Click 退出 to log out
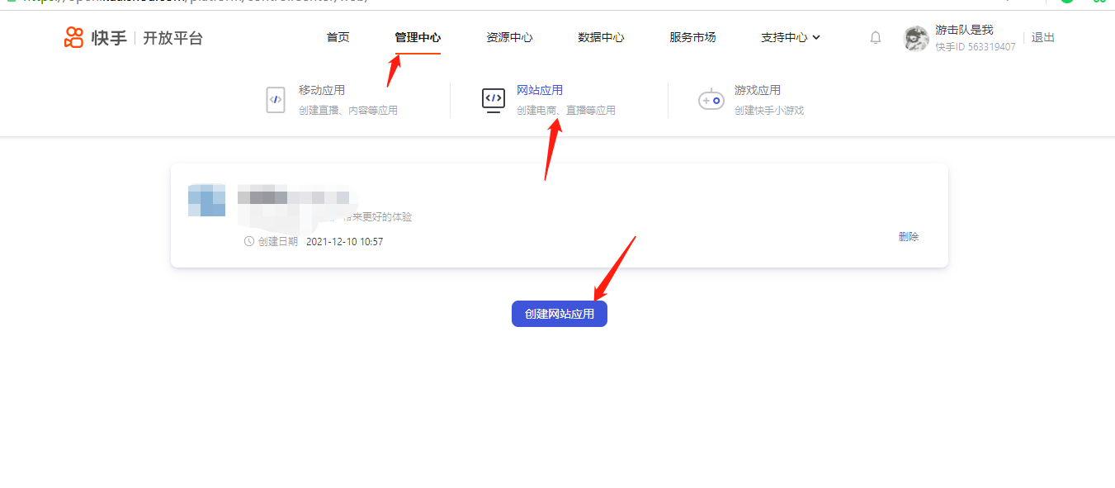The image size is (1115, 488). click(1043, 38)
